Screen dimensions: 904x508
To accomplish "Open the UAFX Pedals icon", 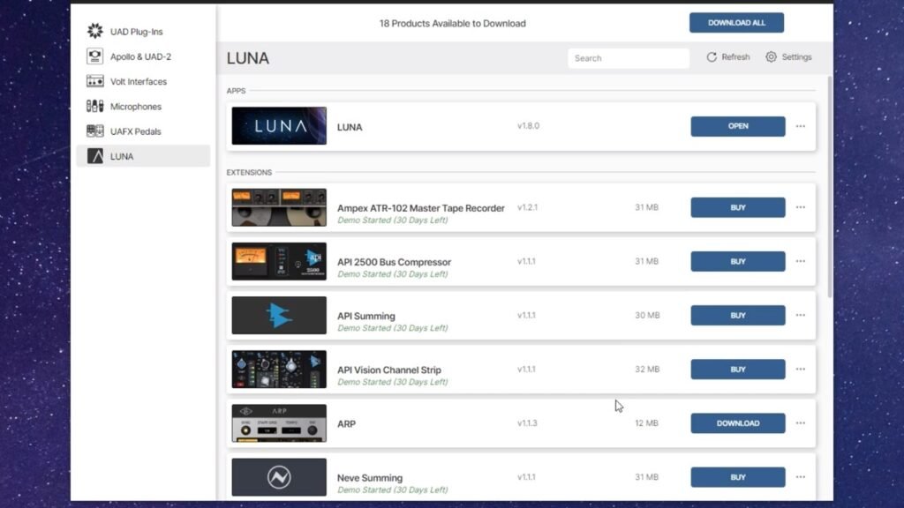I will [x=95, y=131].
